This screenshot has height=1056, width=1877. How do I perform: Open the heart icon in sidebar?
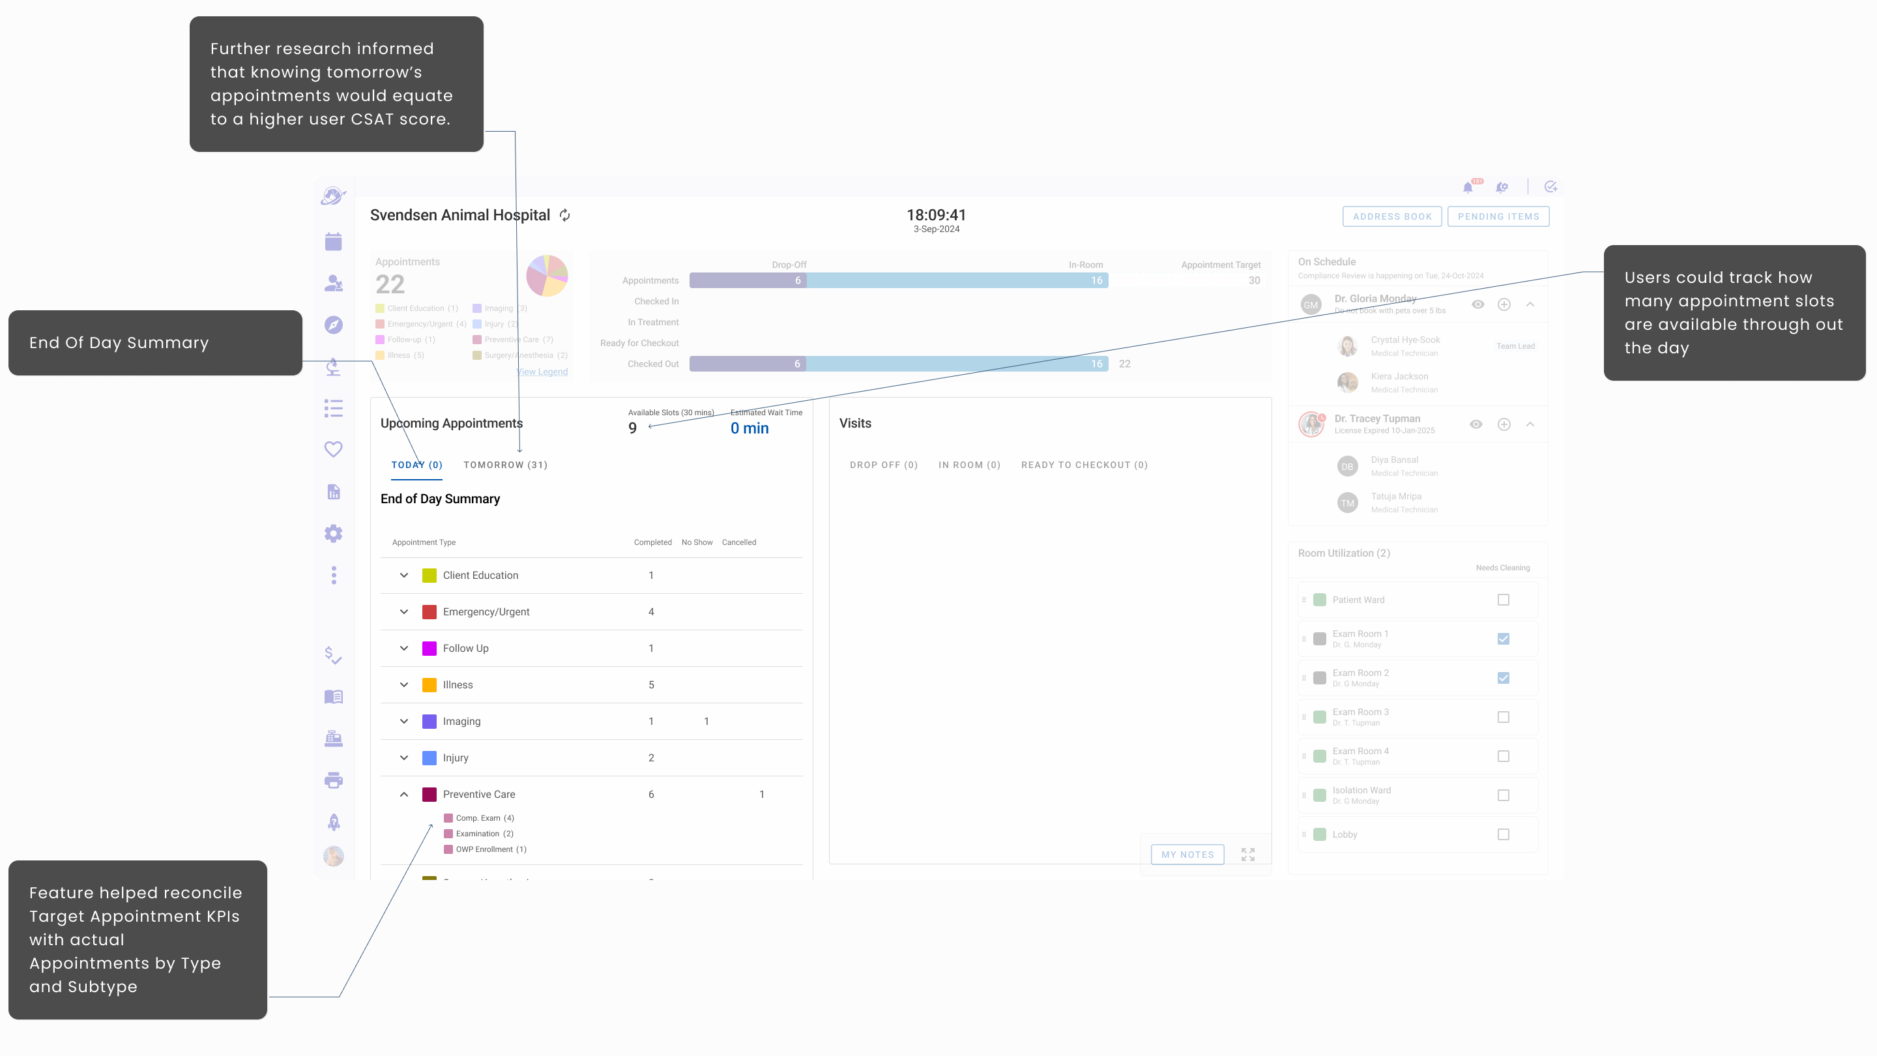click(333, 449)
